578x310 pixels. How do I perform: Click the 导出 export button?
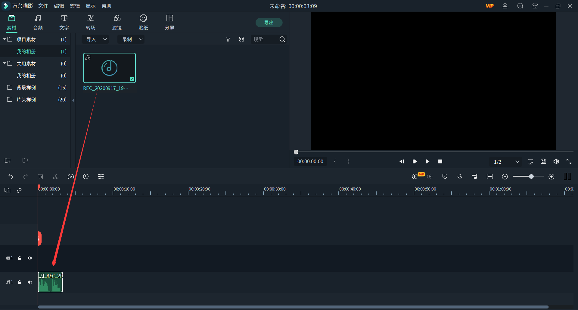(x=269, y=23)
